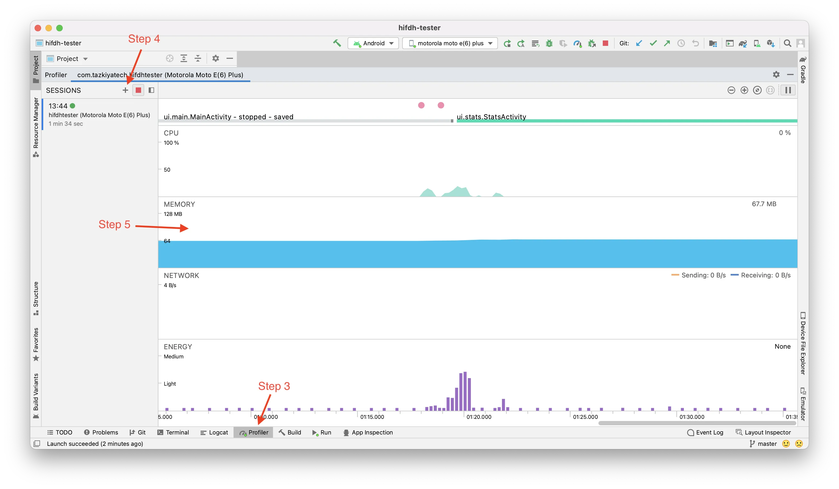Click Git update project arrow

click(638, 43)
